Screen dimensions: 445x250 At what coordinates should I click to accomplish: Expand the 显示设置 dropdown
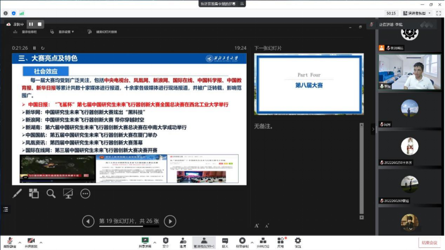[63, 32]
